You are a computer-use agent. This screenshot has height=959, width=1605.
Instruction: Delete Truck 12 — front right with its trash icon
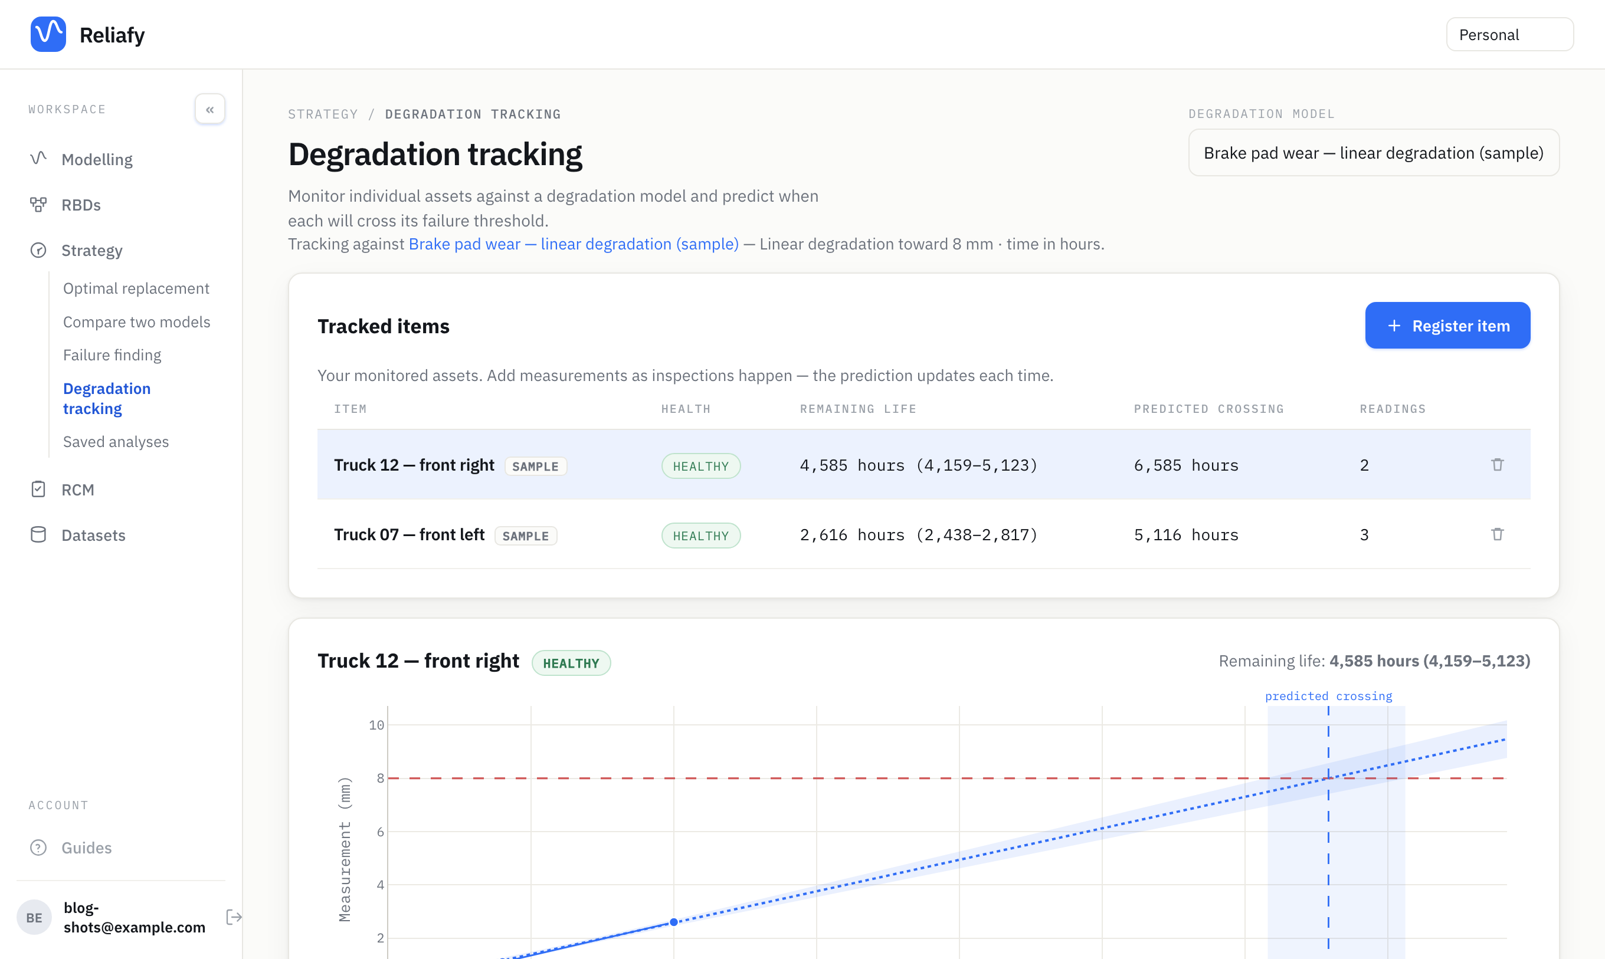[x=1497, y=465]
